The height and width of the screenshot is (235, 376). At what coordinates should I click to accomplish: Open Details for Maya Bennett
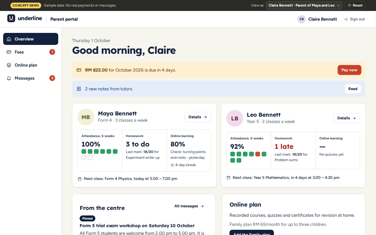198,117
